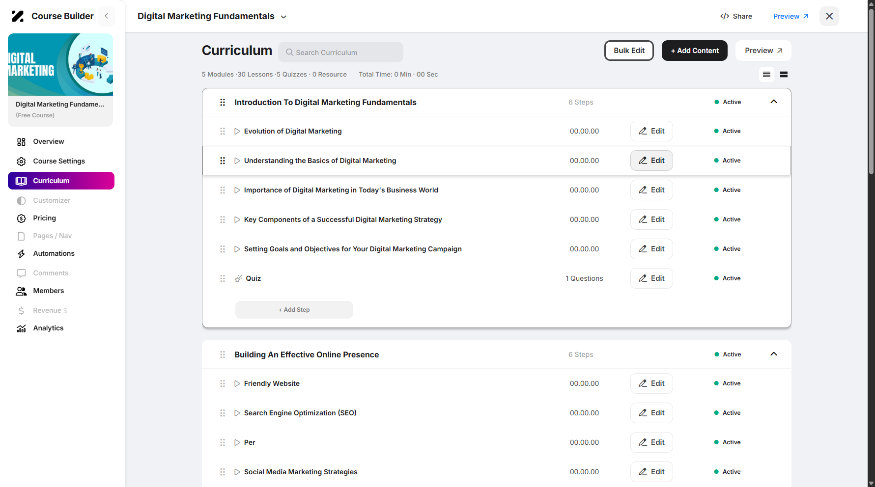The height and width of the screenshot is (487, 875).
Task: Go to Customizer in the sidebar
Action: click(x=52, y=200)
